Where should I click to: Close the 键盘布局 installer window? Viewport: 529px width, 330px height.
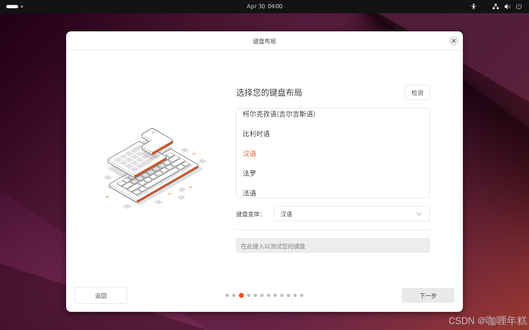pyautogui.click(x=454, y=41)
